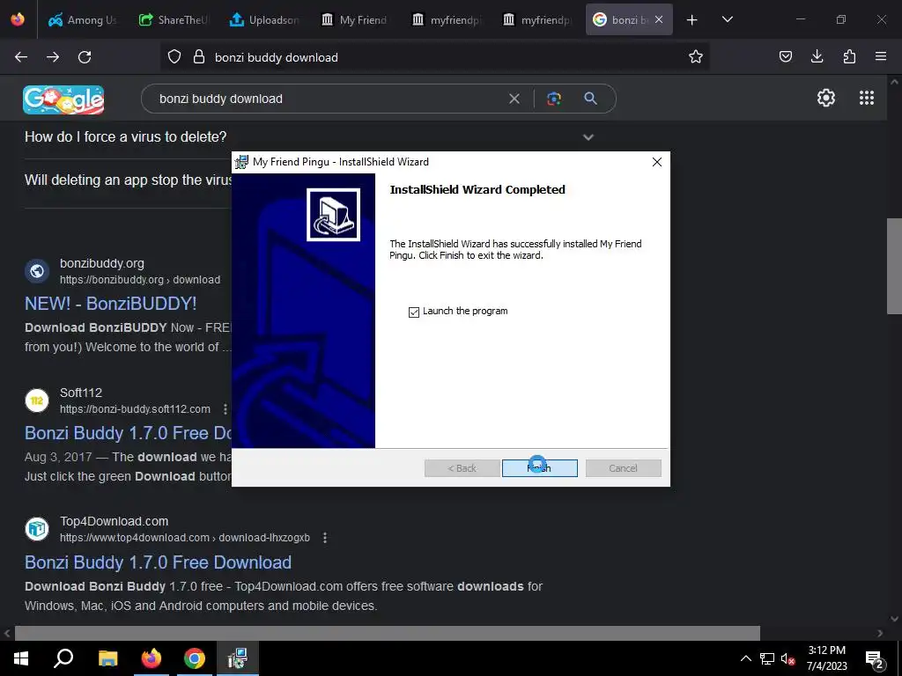
Task: Click the vertical page scrollbar thumb
Action: 894,266
